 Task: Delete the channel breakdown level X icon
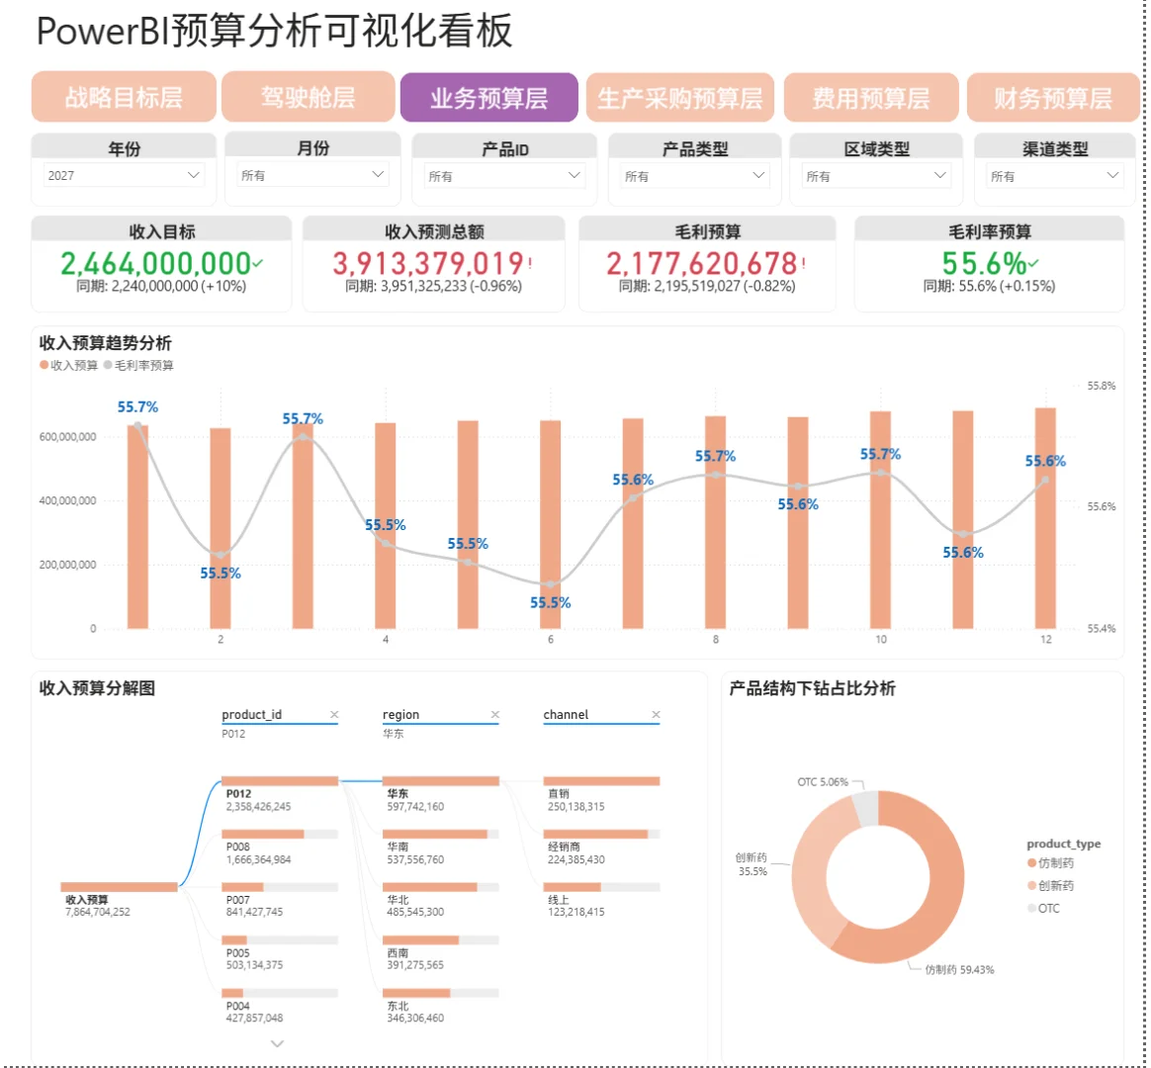pyautogui.click(x=656, y=714)
